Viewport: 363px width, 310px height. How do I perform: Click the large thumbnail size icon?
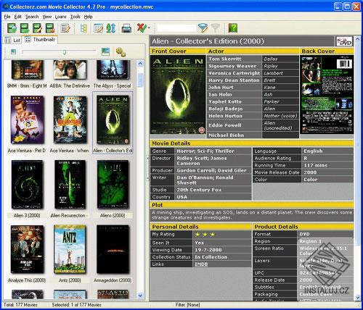[x=105, y=51]
